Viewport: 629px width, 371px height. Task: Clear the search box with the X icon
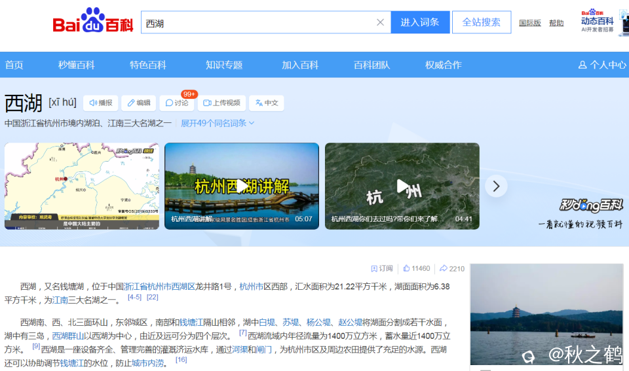pos(380,22)
